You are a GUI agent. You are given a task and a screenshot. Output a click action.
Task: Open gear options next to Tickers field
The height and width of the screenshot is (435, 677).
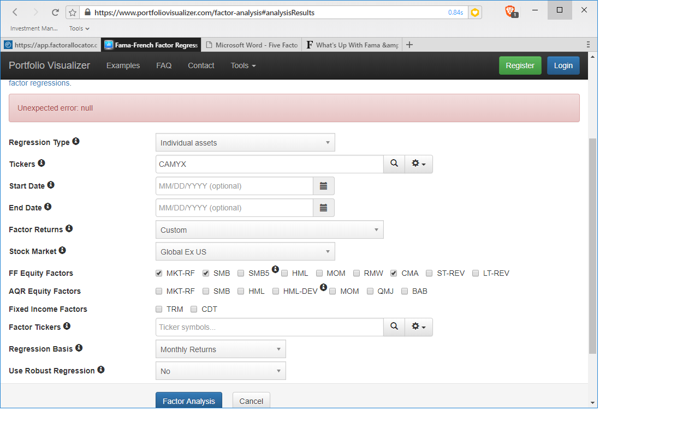point(419,164)
